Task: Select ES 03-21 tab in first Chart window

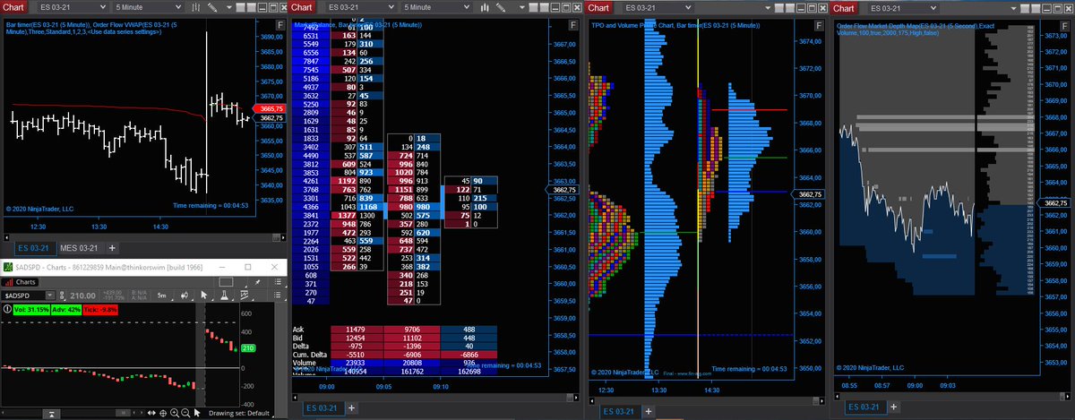Action: point(35,247)
